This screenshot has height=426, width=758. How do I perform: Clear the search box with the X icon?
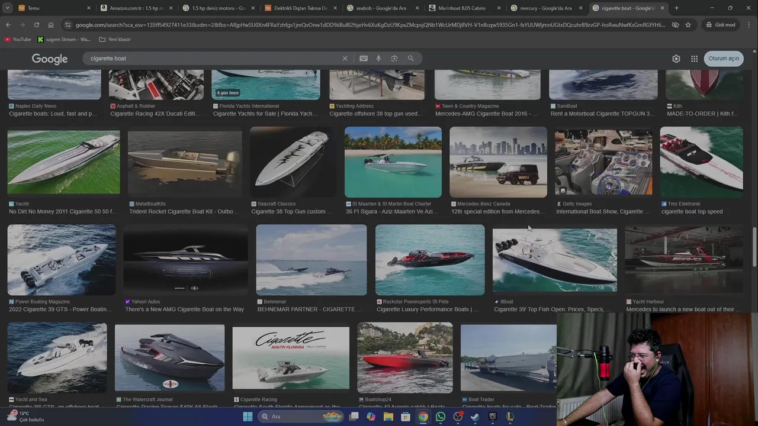pos(345,59)
